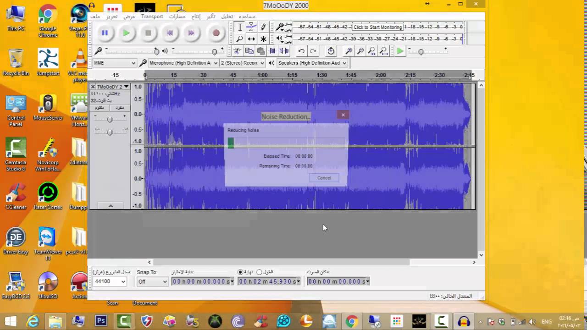The height and width of the screenshot is (330, 587).
Task: Select the Length radio button
Action: coord(259,272)
